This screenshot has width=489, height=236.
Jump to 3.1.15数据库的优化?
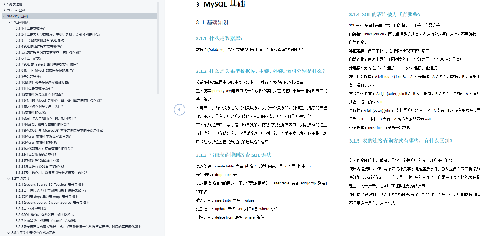click(x=31, y=112)
